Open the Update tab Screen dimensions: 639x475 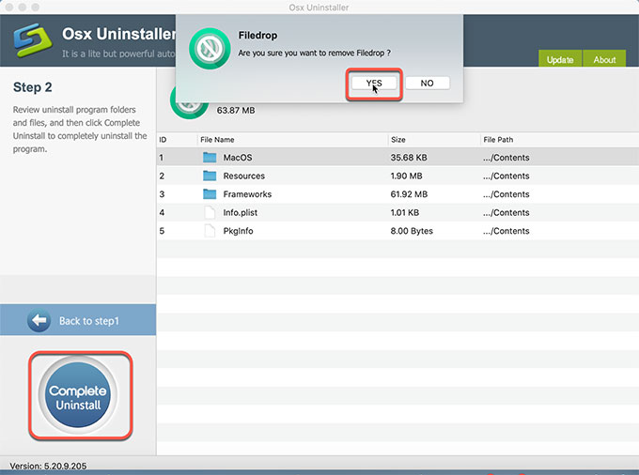coord(560,58)
